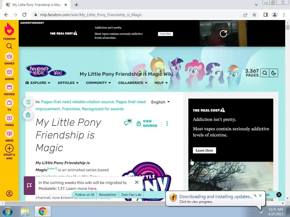Open wiki search next to page count
The height and width of the screenshot is (217, 290).
pyautogui.click(x=265, y=73)
